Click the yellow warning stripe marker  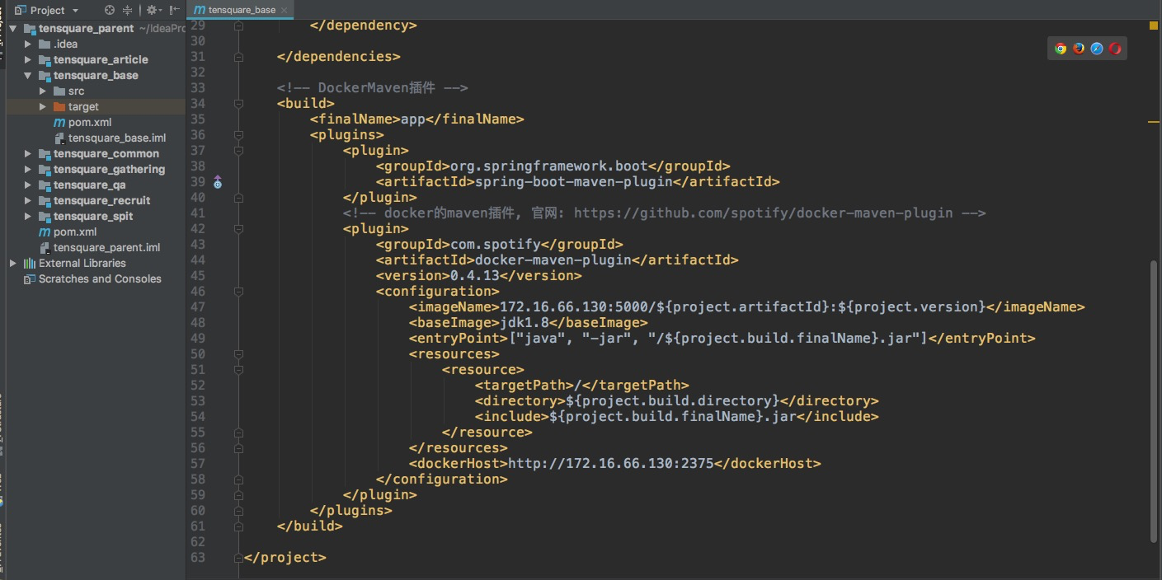point(1153,122)
